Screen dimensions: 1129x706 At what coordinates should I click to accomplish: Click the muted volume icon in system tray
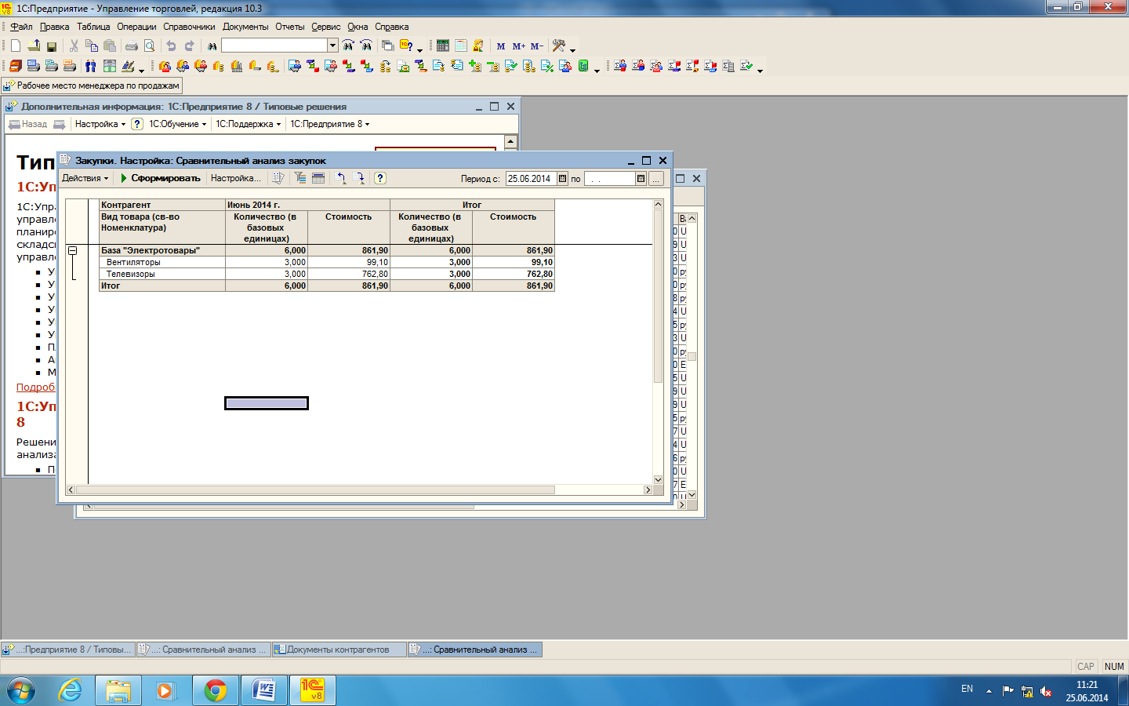[x=1046, y=691]
